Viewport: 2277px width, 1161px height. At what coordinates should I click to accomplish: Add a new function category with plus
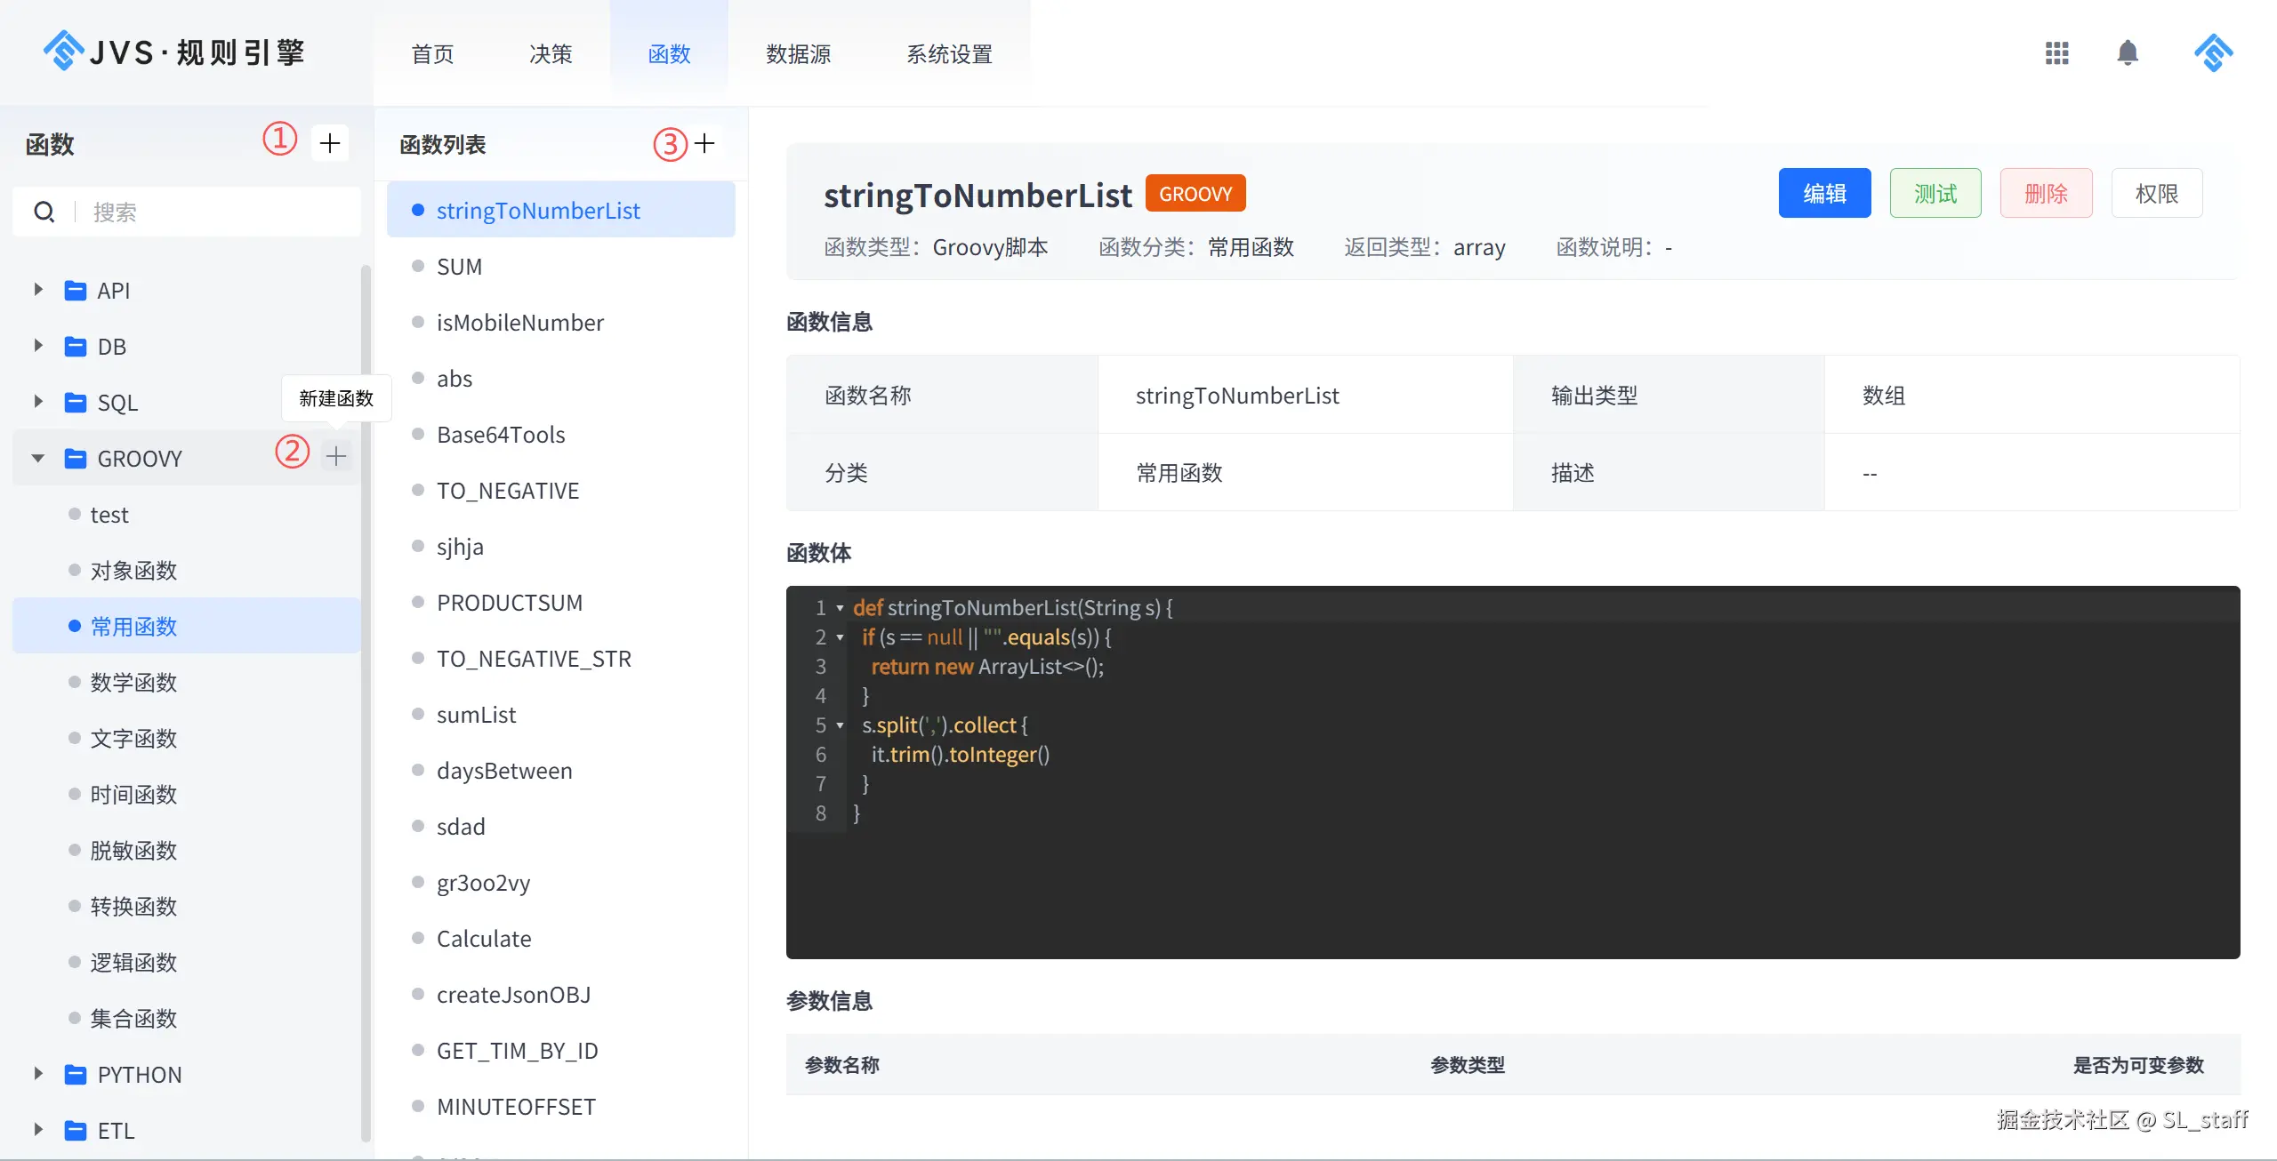[330, 143]
